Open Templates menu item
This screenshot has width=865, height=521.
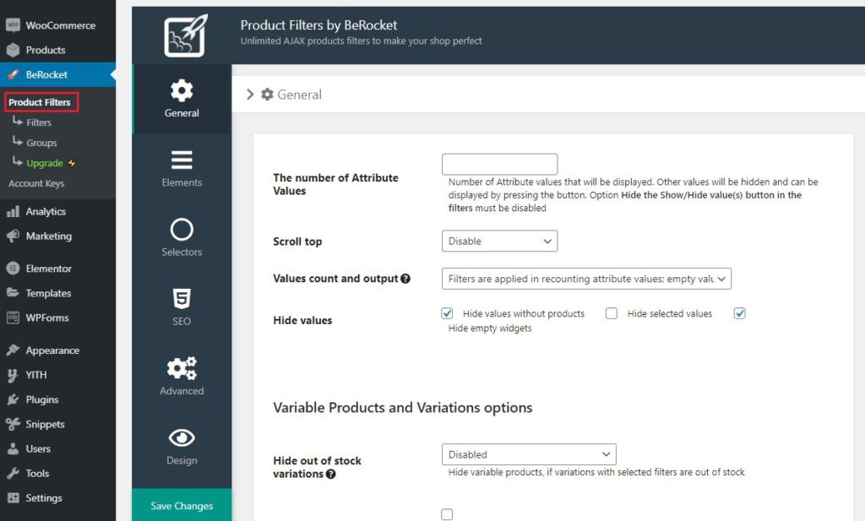point(48,293)
